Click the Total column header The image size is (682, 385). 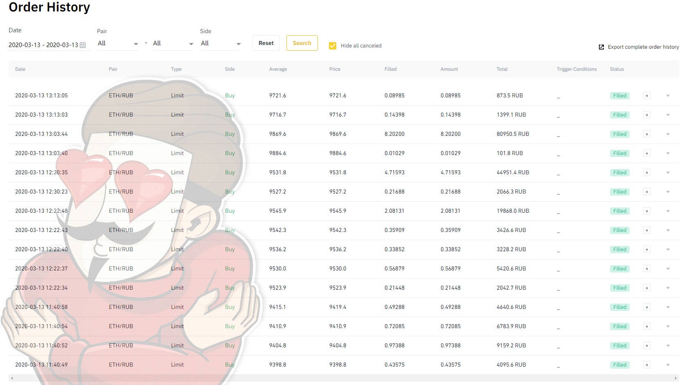(502, 69)
